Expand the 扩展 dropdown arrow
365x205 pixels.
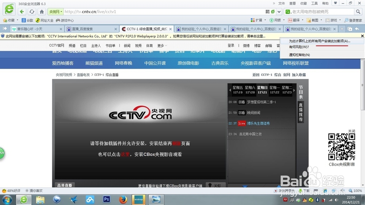coord(265,20)
